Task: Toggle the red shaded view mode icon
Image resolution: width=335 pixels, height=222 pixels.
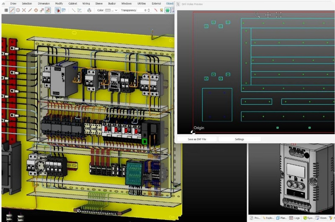Action: point(58,10)
